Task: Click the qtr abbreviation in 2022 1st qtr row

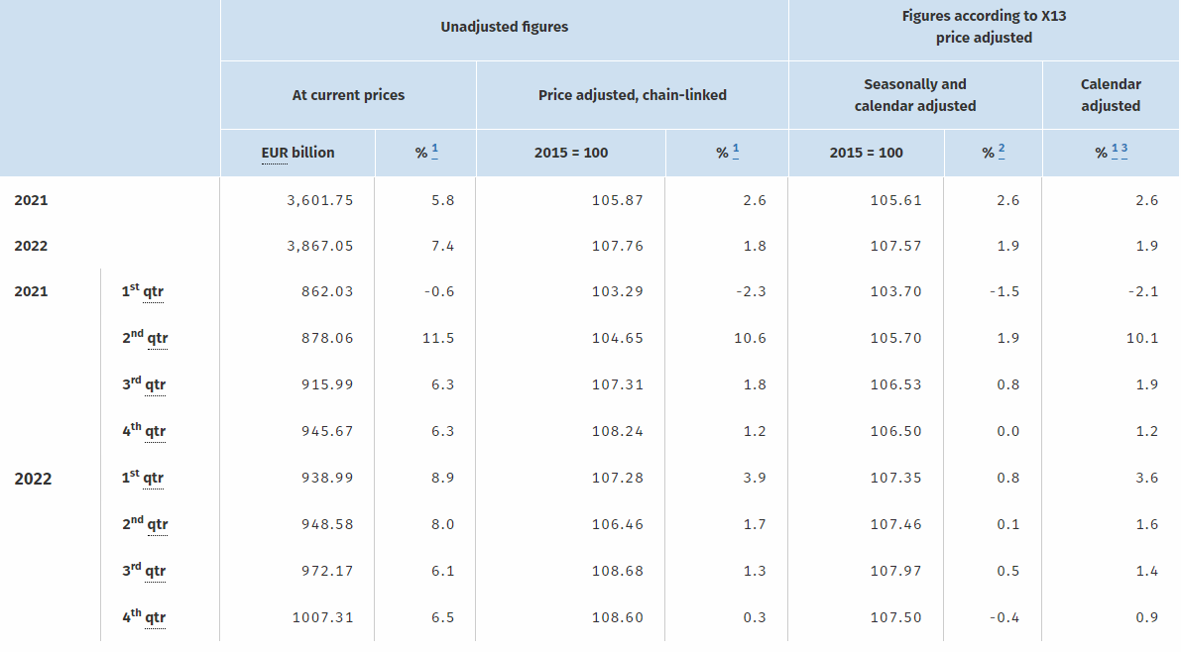Action: 153,479
